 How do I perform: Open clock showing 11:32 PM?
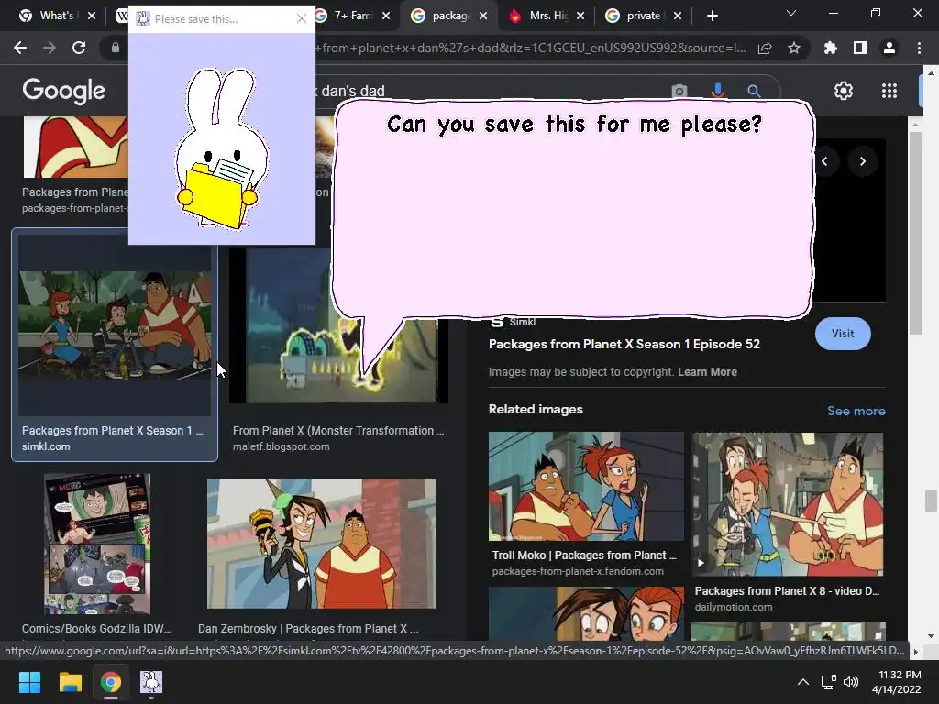pyautogui.click(x=896, y=682)
